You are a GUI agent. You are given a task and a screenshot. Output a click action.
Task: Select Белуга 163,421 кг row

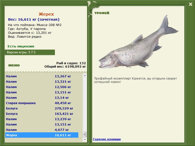click(42, 114)
